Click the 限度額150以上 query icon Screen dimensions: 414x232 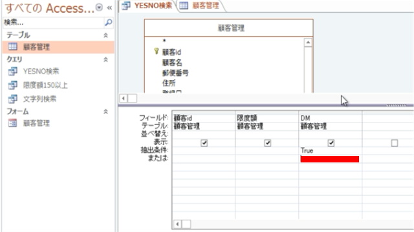click(13, 85)
